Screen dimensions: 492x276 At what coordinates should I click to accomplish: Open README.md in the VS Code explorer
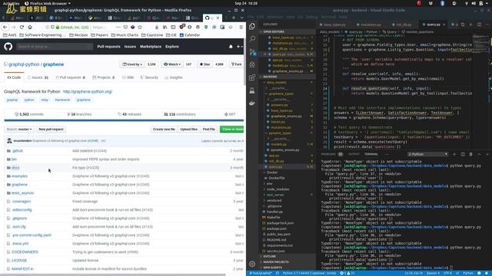[x=276, y=240]
